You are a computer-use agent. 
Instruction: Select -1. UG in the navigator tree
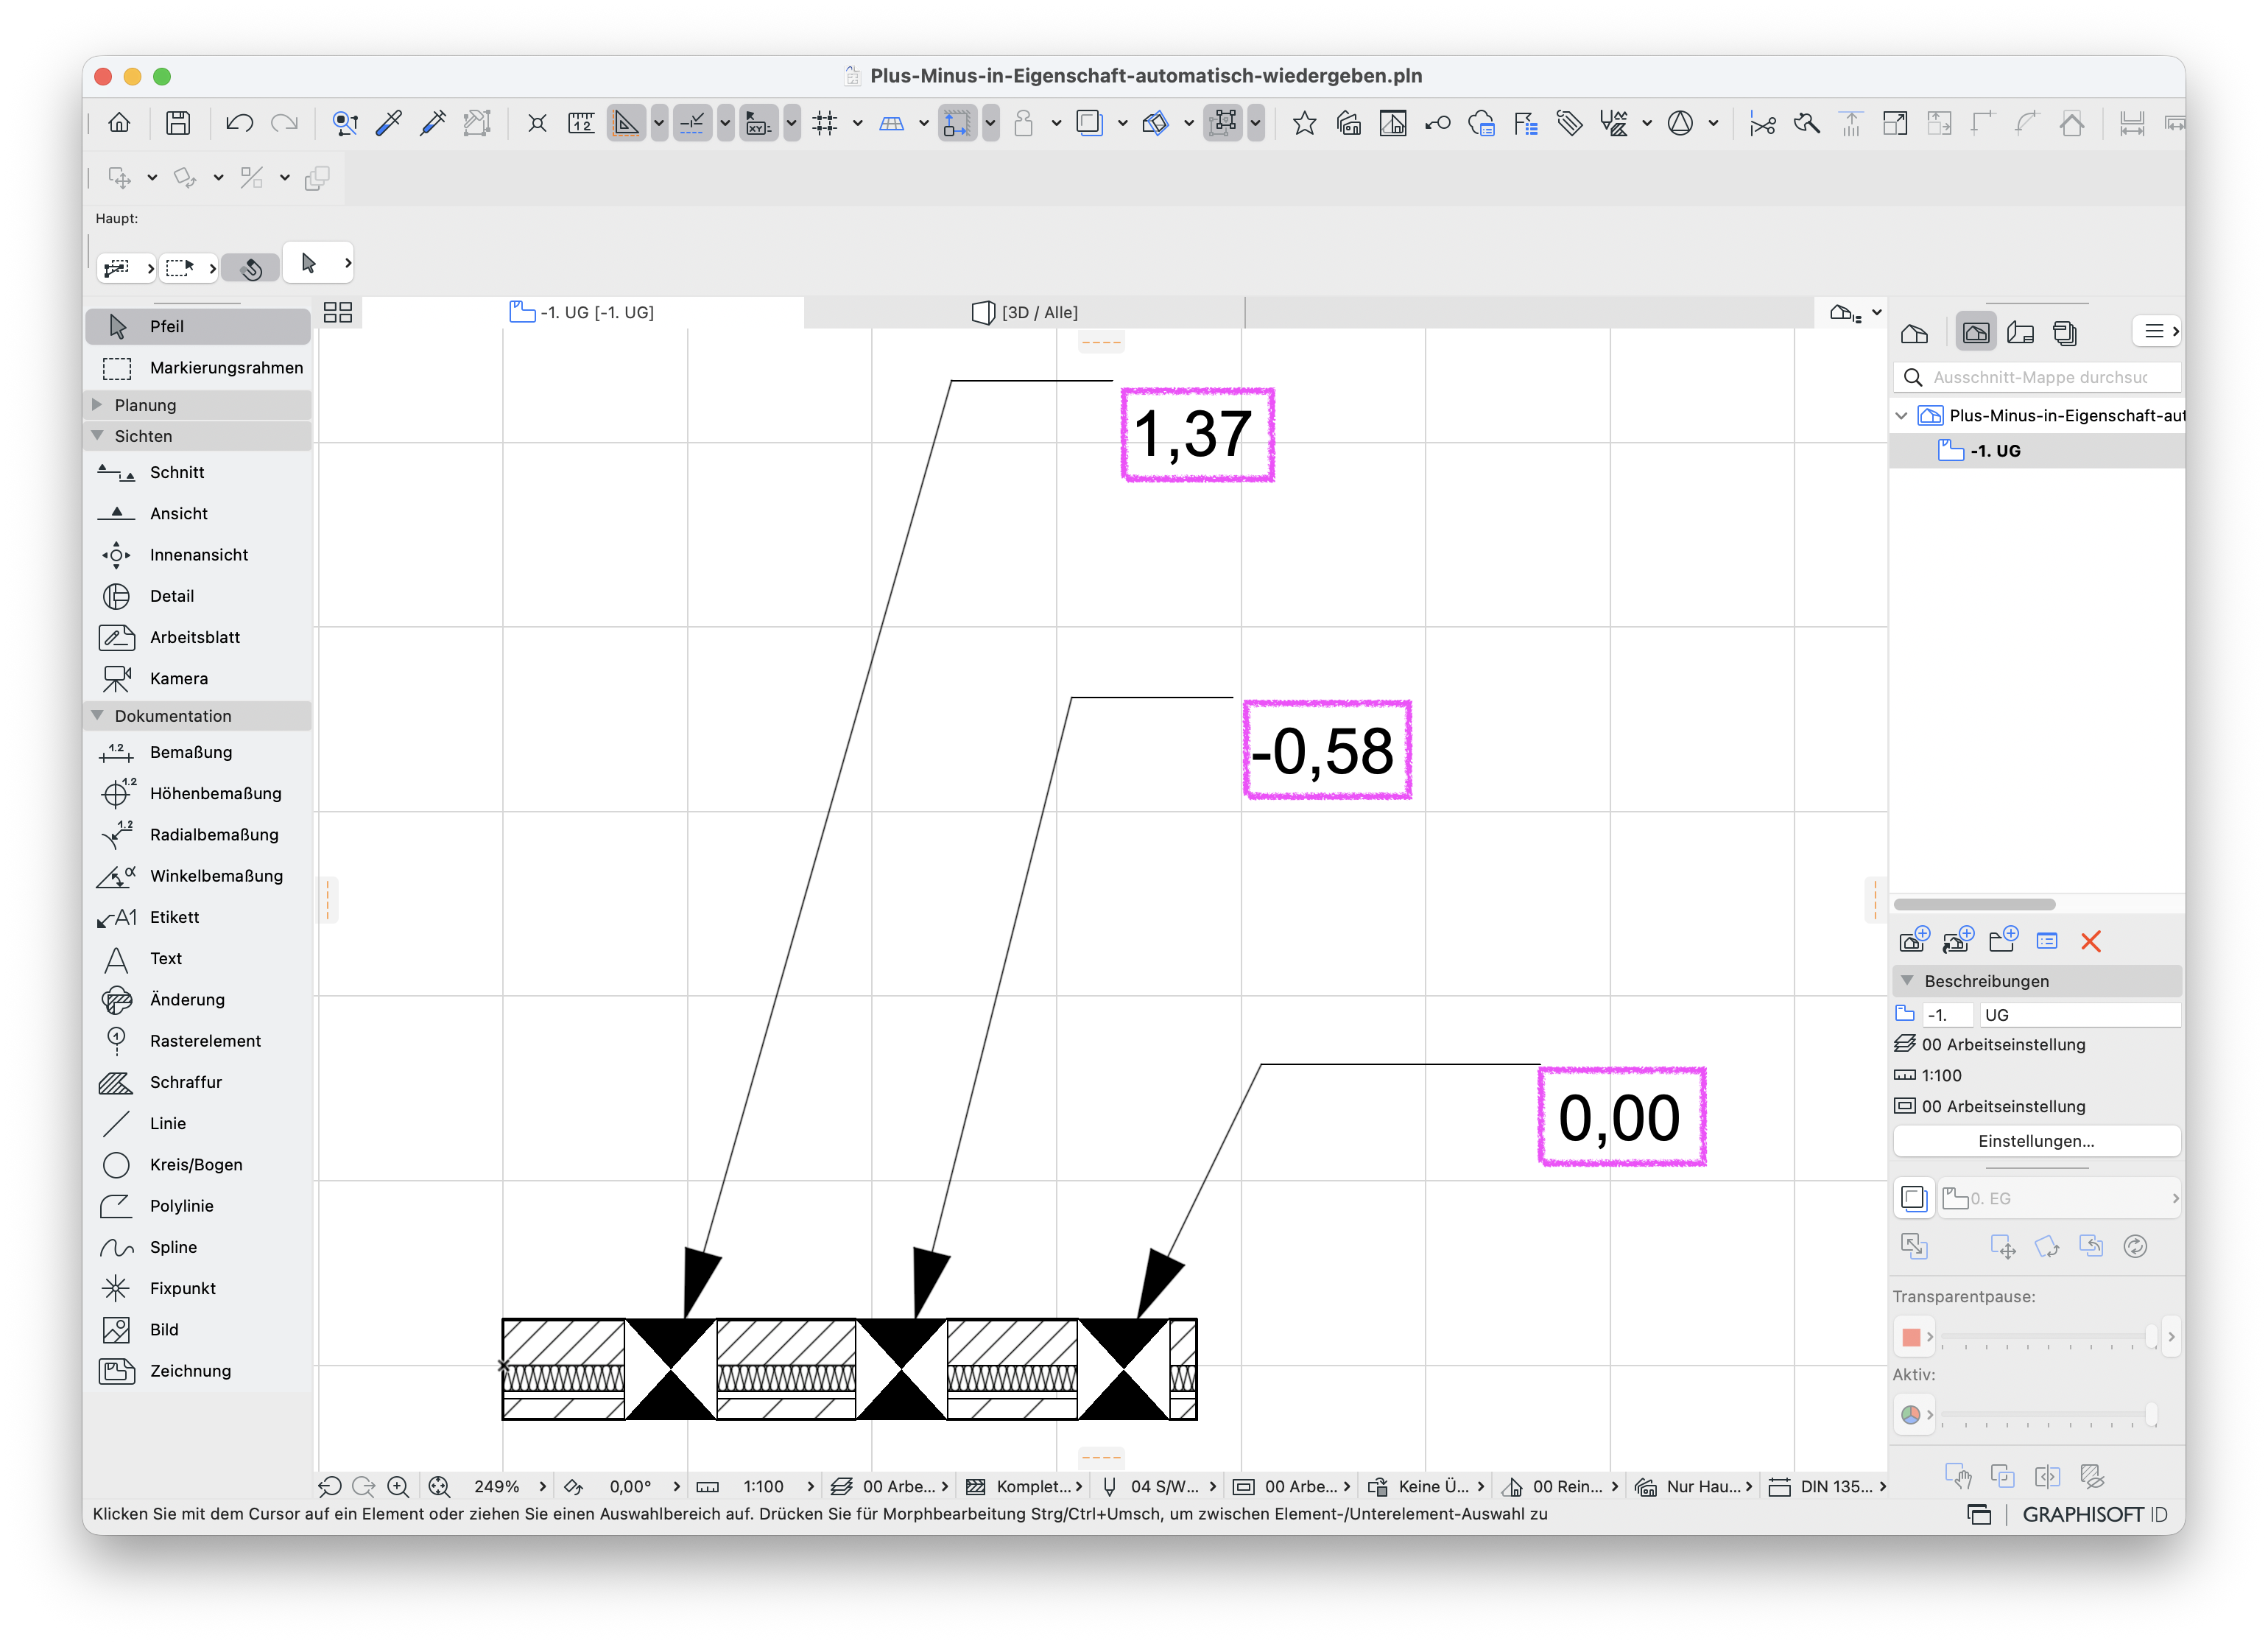point(2036,451)
